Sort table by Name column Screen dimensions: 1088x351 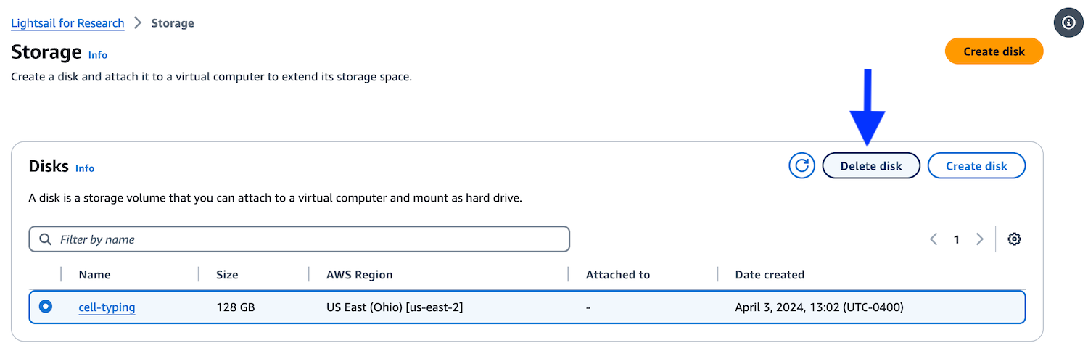(x=94, y=275)
